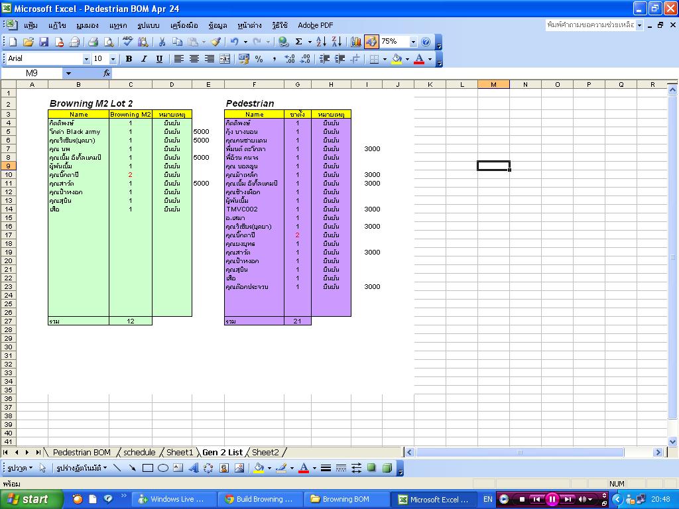Toggle Underline formatting
The height and width of the screenshot is (509, 679).
click(159, 59)
